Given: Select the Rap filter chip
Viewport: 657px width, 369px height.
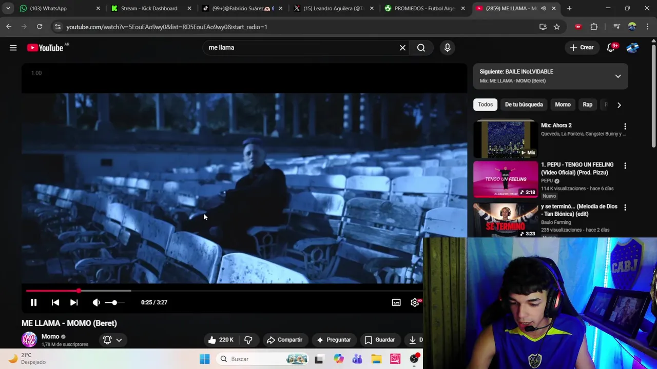Looking at the screenshot, I should (588, 105).
